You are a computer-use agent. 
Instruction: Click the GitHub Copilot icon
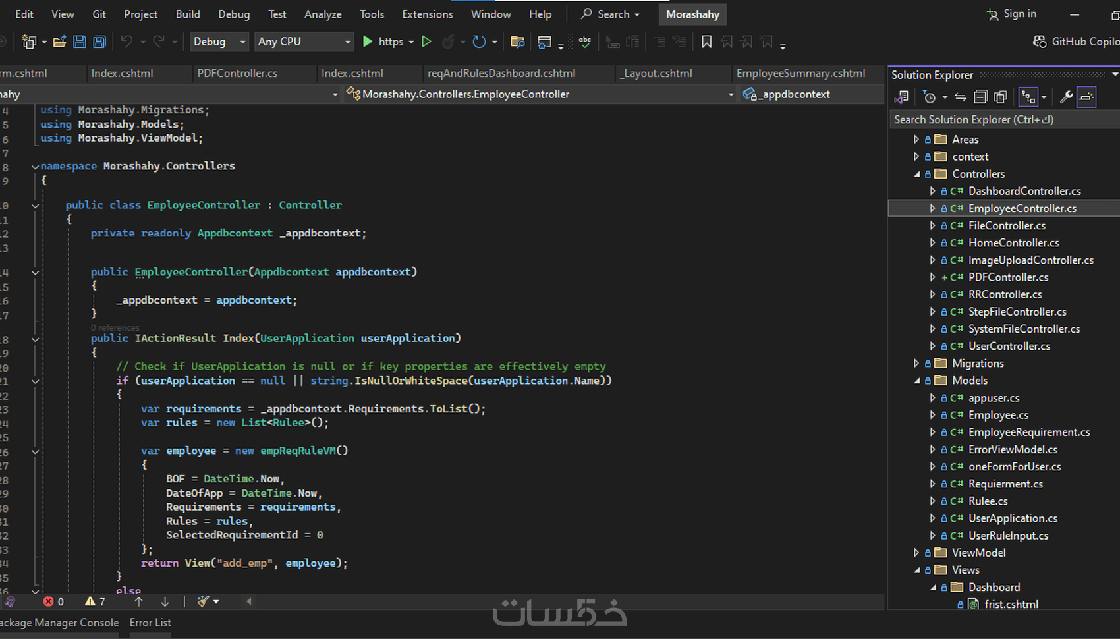point(1040,42)
